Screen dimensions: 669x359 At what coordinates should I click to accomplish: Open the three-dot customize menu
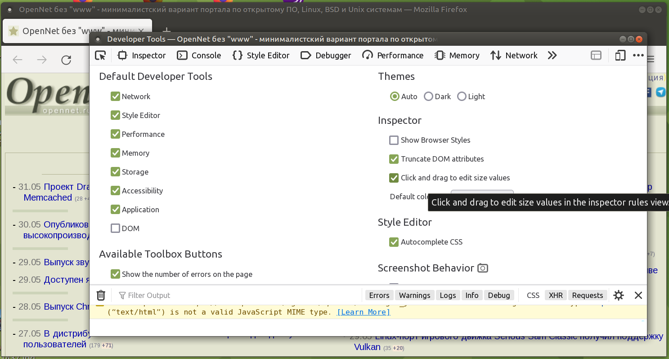[638, 55]
